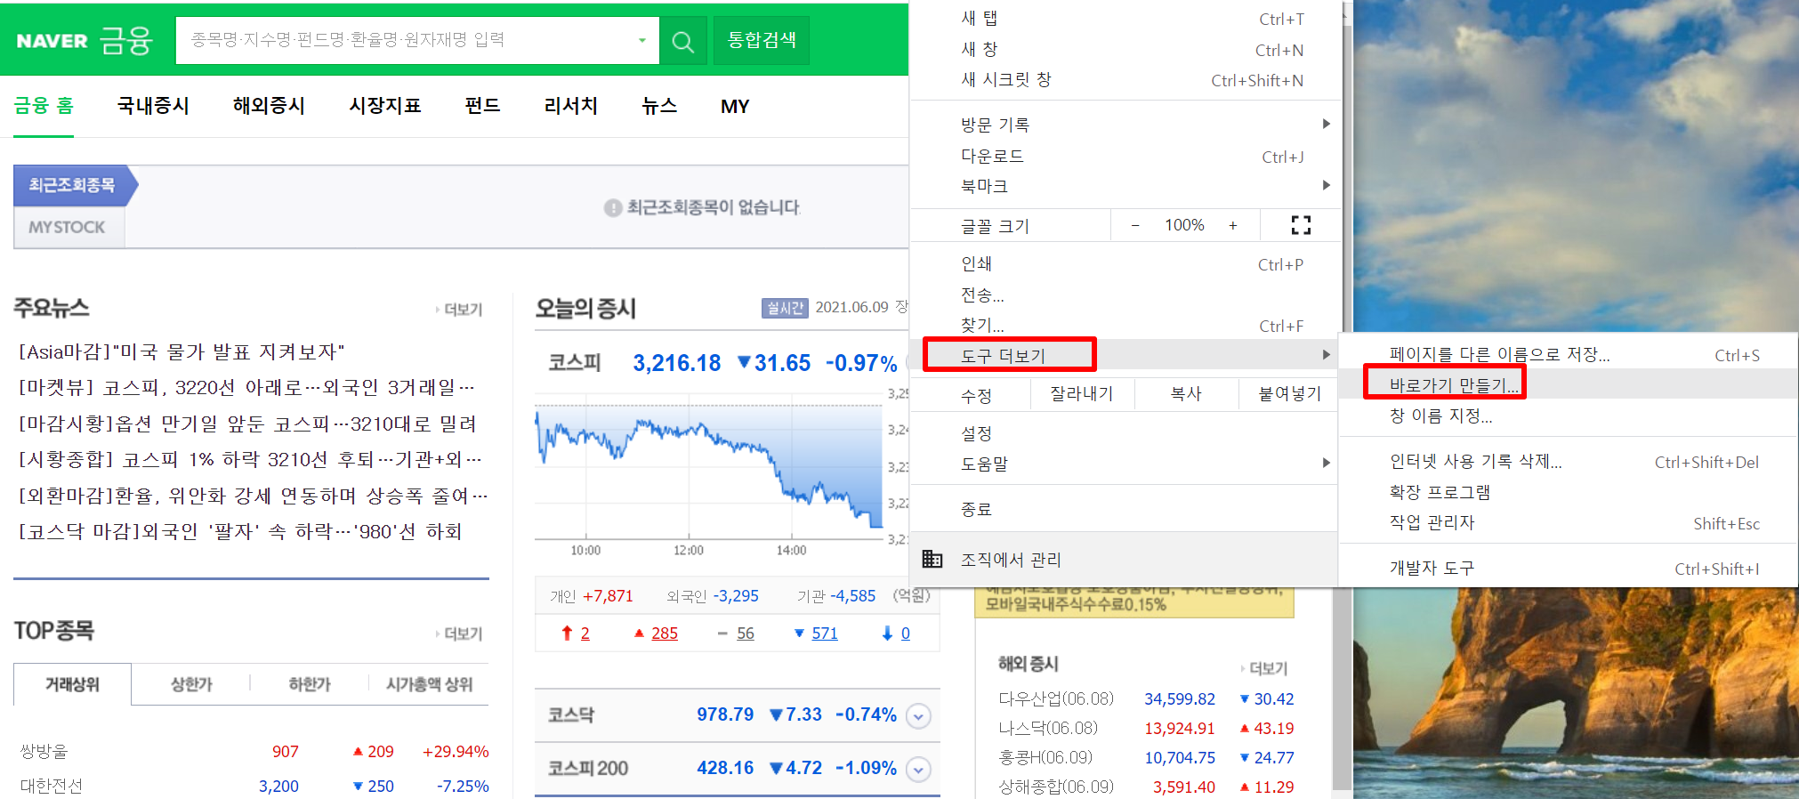Screen dimensions: 1799x799
Task: Click the 쌍방울 stock name
Action: coord(44,751)
